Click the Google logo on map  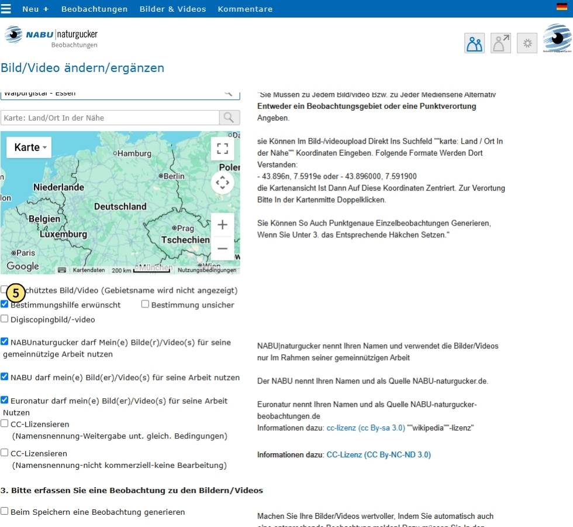click(x=23, y=266)
